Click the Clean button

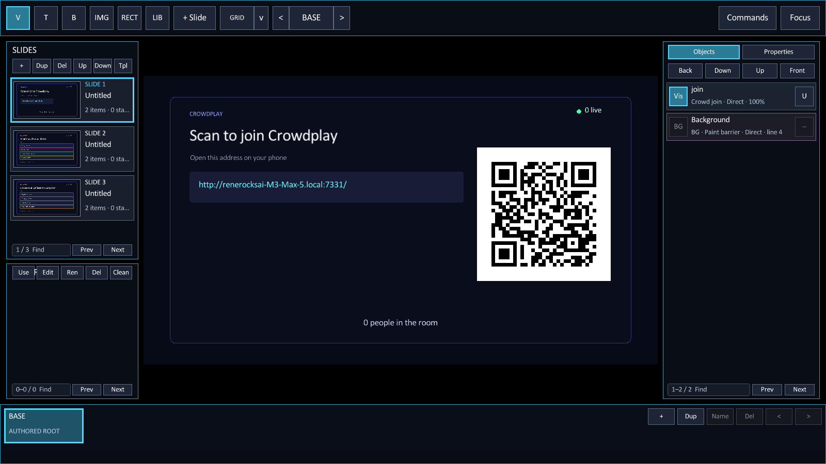pos(121,273)
